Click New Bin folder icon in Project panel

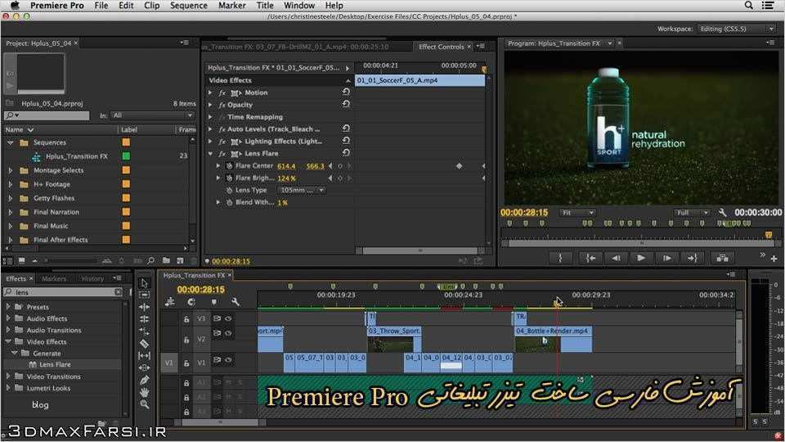pyautogui.click(x=166, y=260)
